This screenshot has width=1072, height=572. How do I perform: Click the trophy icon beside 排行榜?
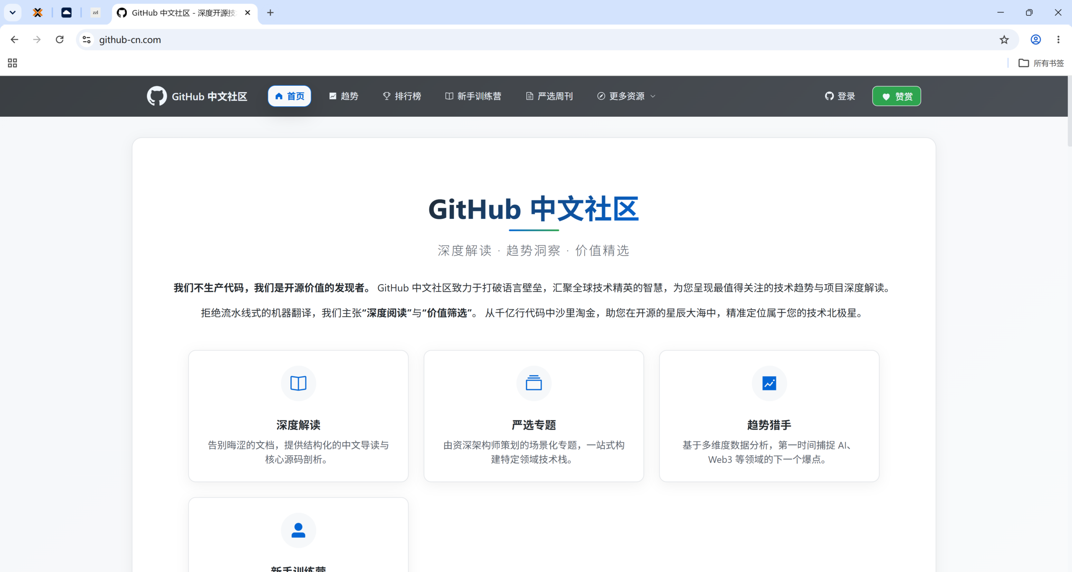pos(387,96)
